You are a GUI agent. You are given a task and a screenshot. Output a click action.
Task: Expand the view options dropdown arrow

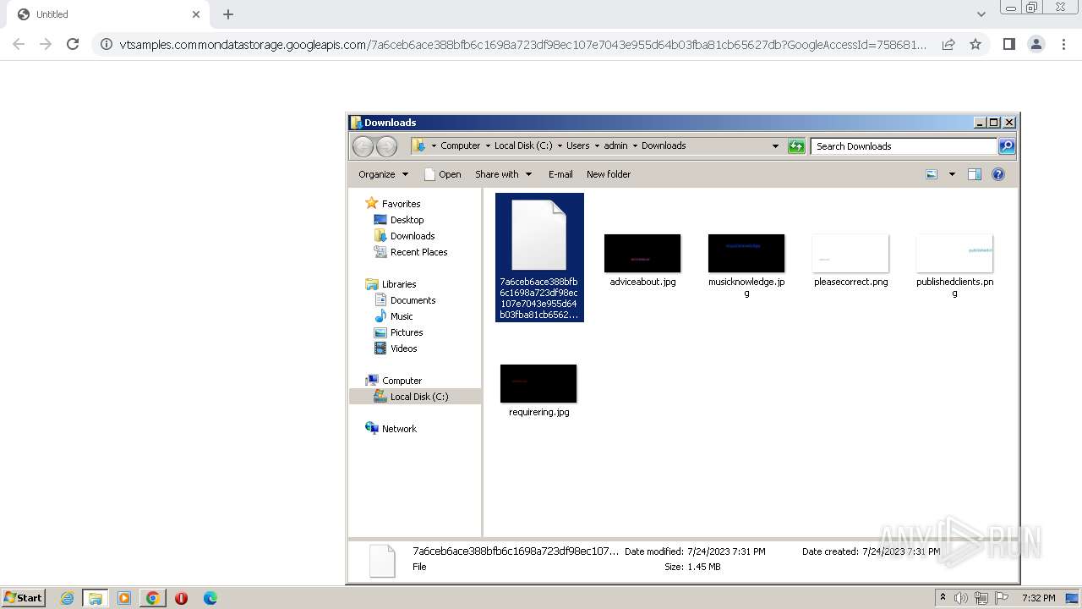click(952, 174)
